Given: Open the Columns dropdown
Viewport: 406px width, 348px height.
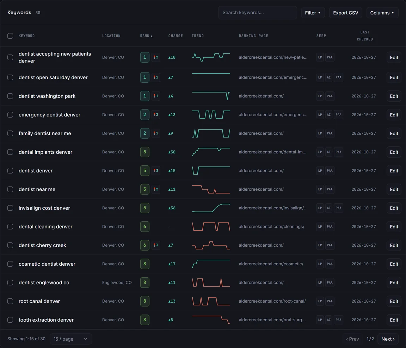Looking at the screenshot, I should point(382,13).
